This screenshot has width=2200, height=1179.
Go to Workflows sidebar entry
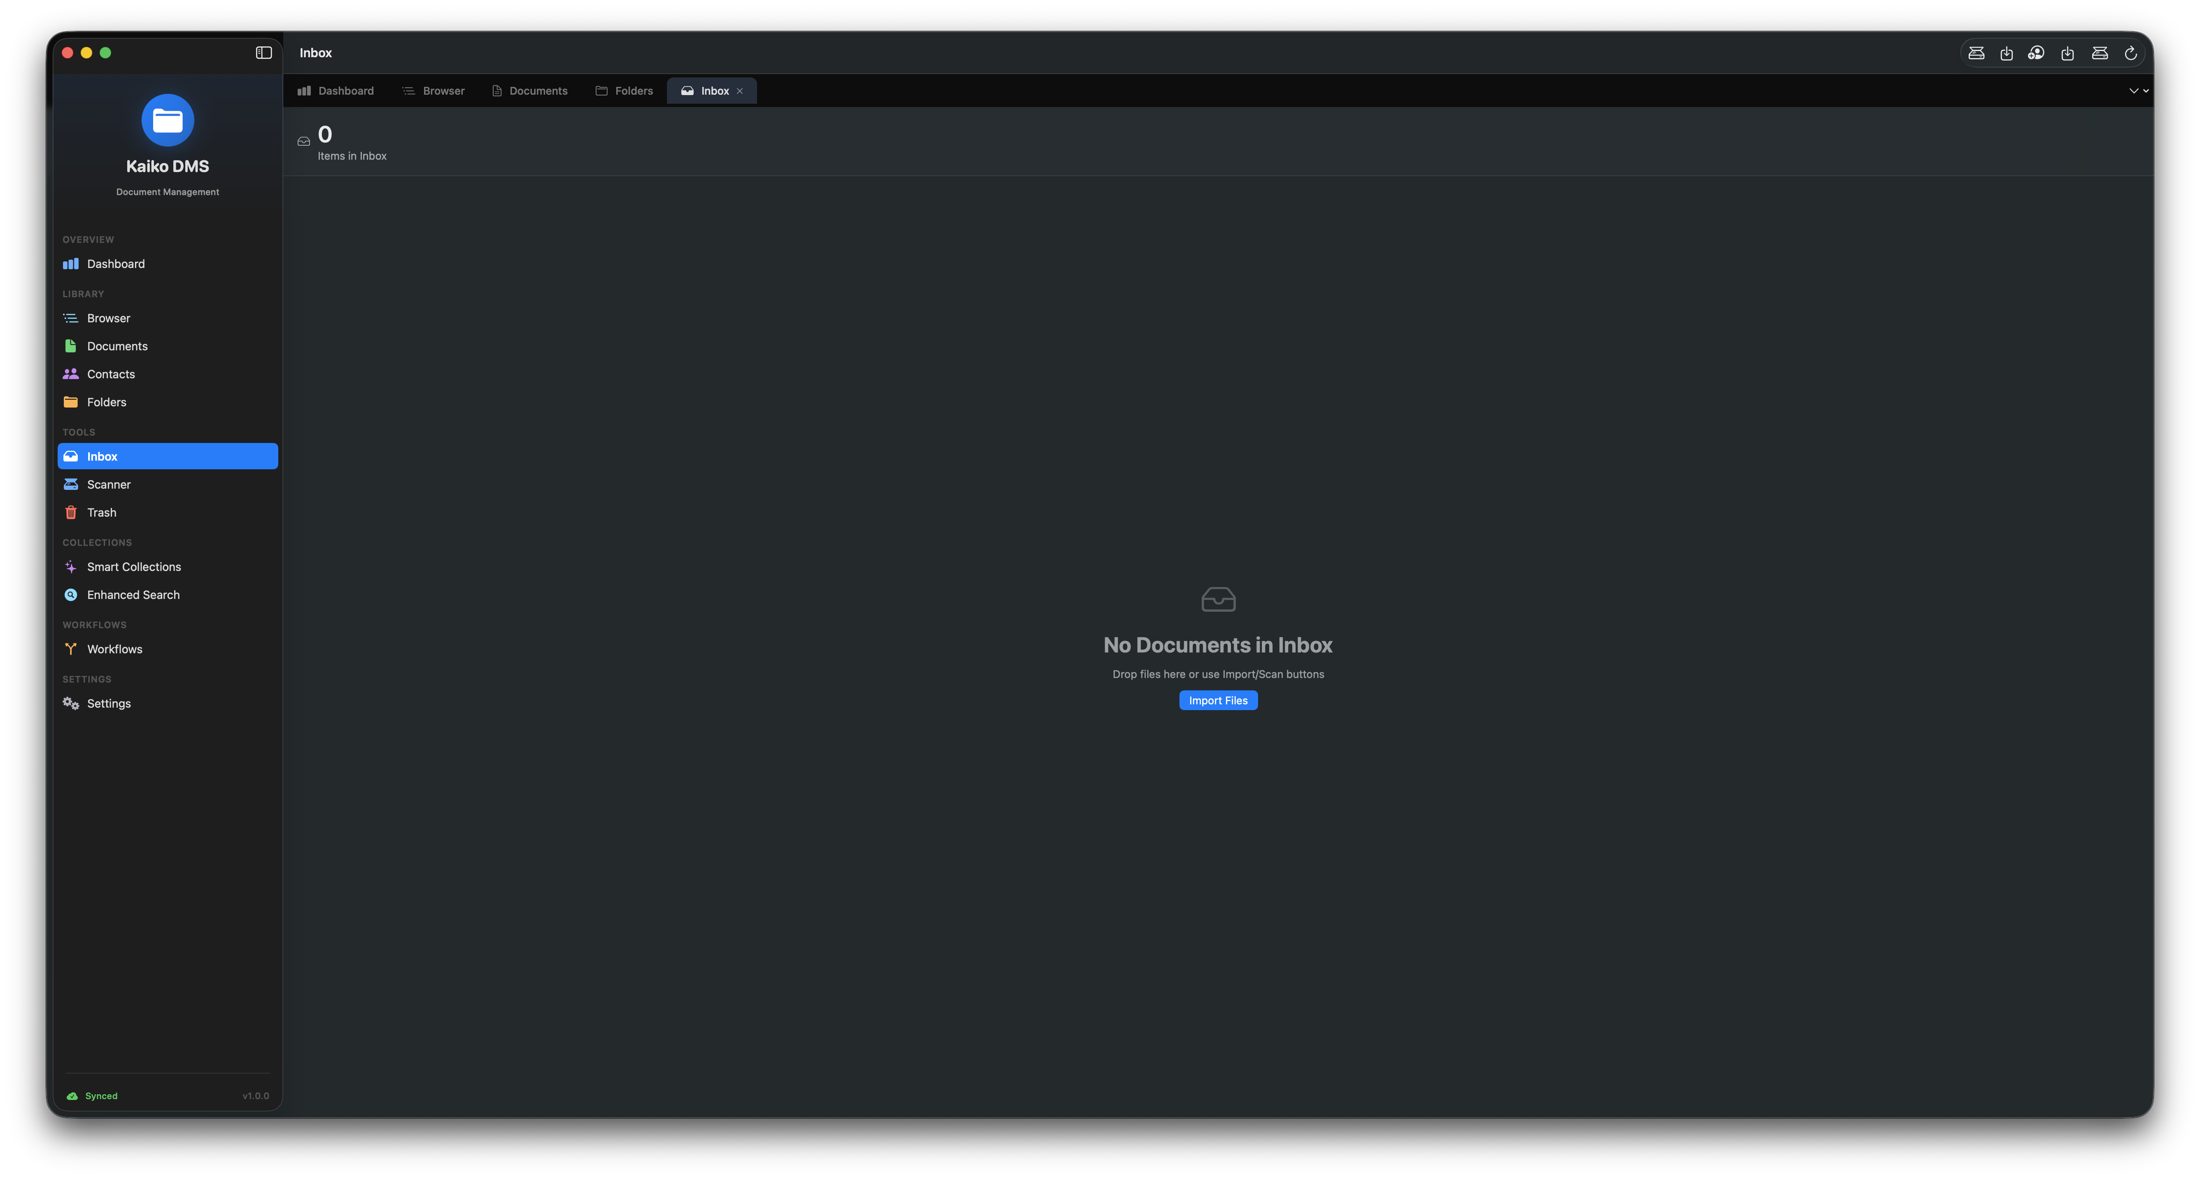114,649
